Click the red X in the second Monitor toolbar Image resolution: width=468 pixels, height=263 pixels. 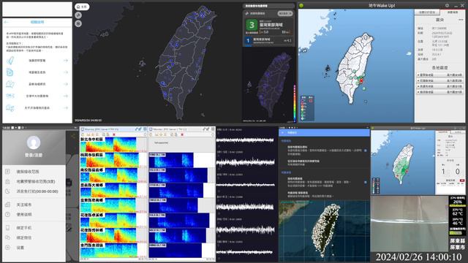[x=182, y=134]
